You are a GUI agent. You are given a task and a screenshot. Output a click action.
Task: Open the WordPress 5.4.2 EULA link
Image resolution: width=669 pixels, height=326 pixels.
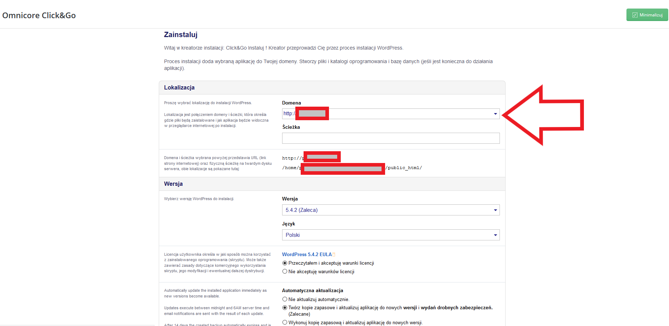(x=306, y=255)
